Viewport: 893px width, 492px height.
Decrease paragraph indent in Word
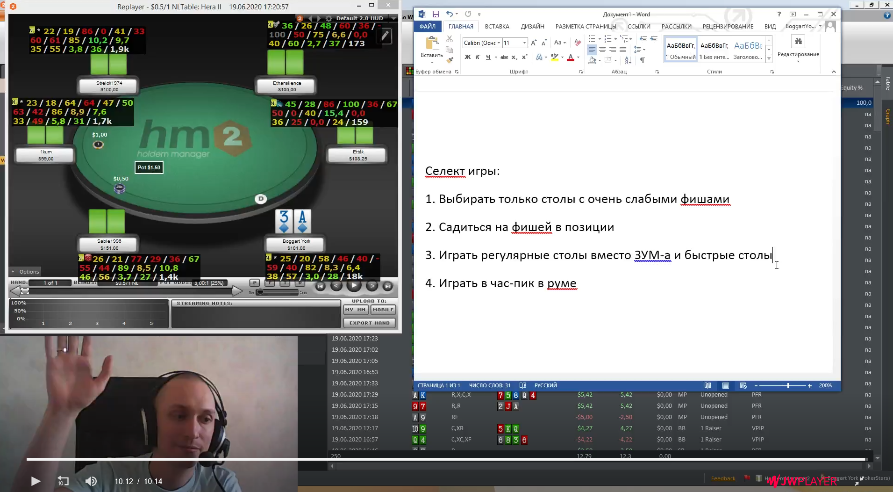643,39
